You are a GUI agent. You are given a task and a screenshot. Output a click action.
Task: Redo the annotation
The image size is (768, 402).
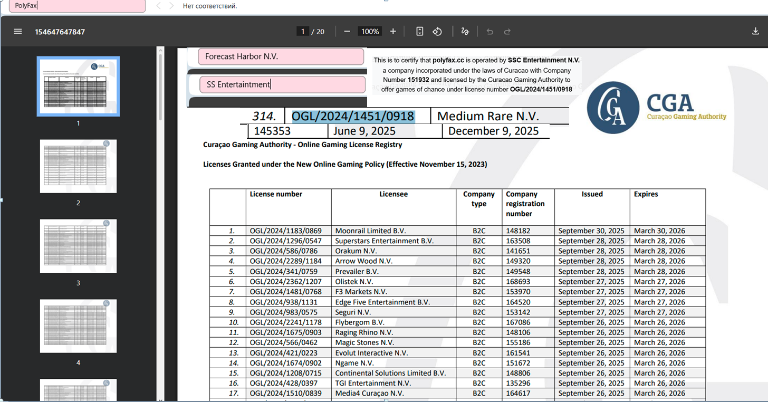[x=507, y=31]
